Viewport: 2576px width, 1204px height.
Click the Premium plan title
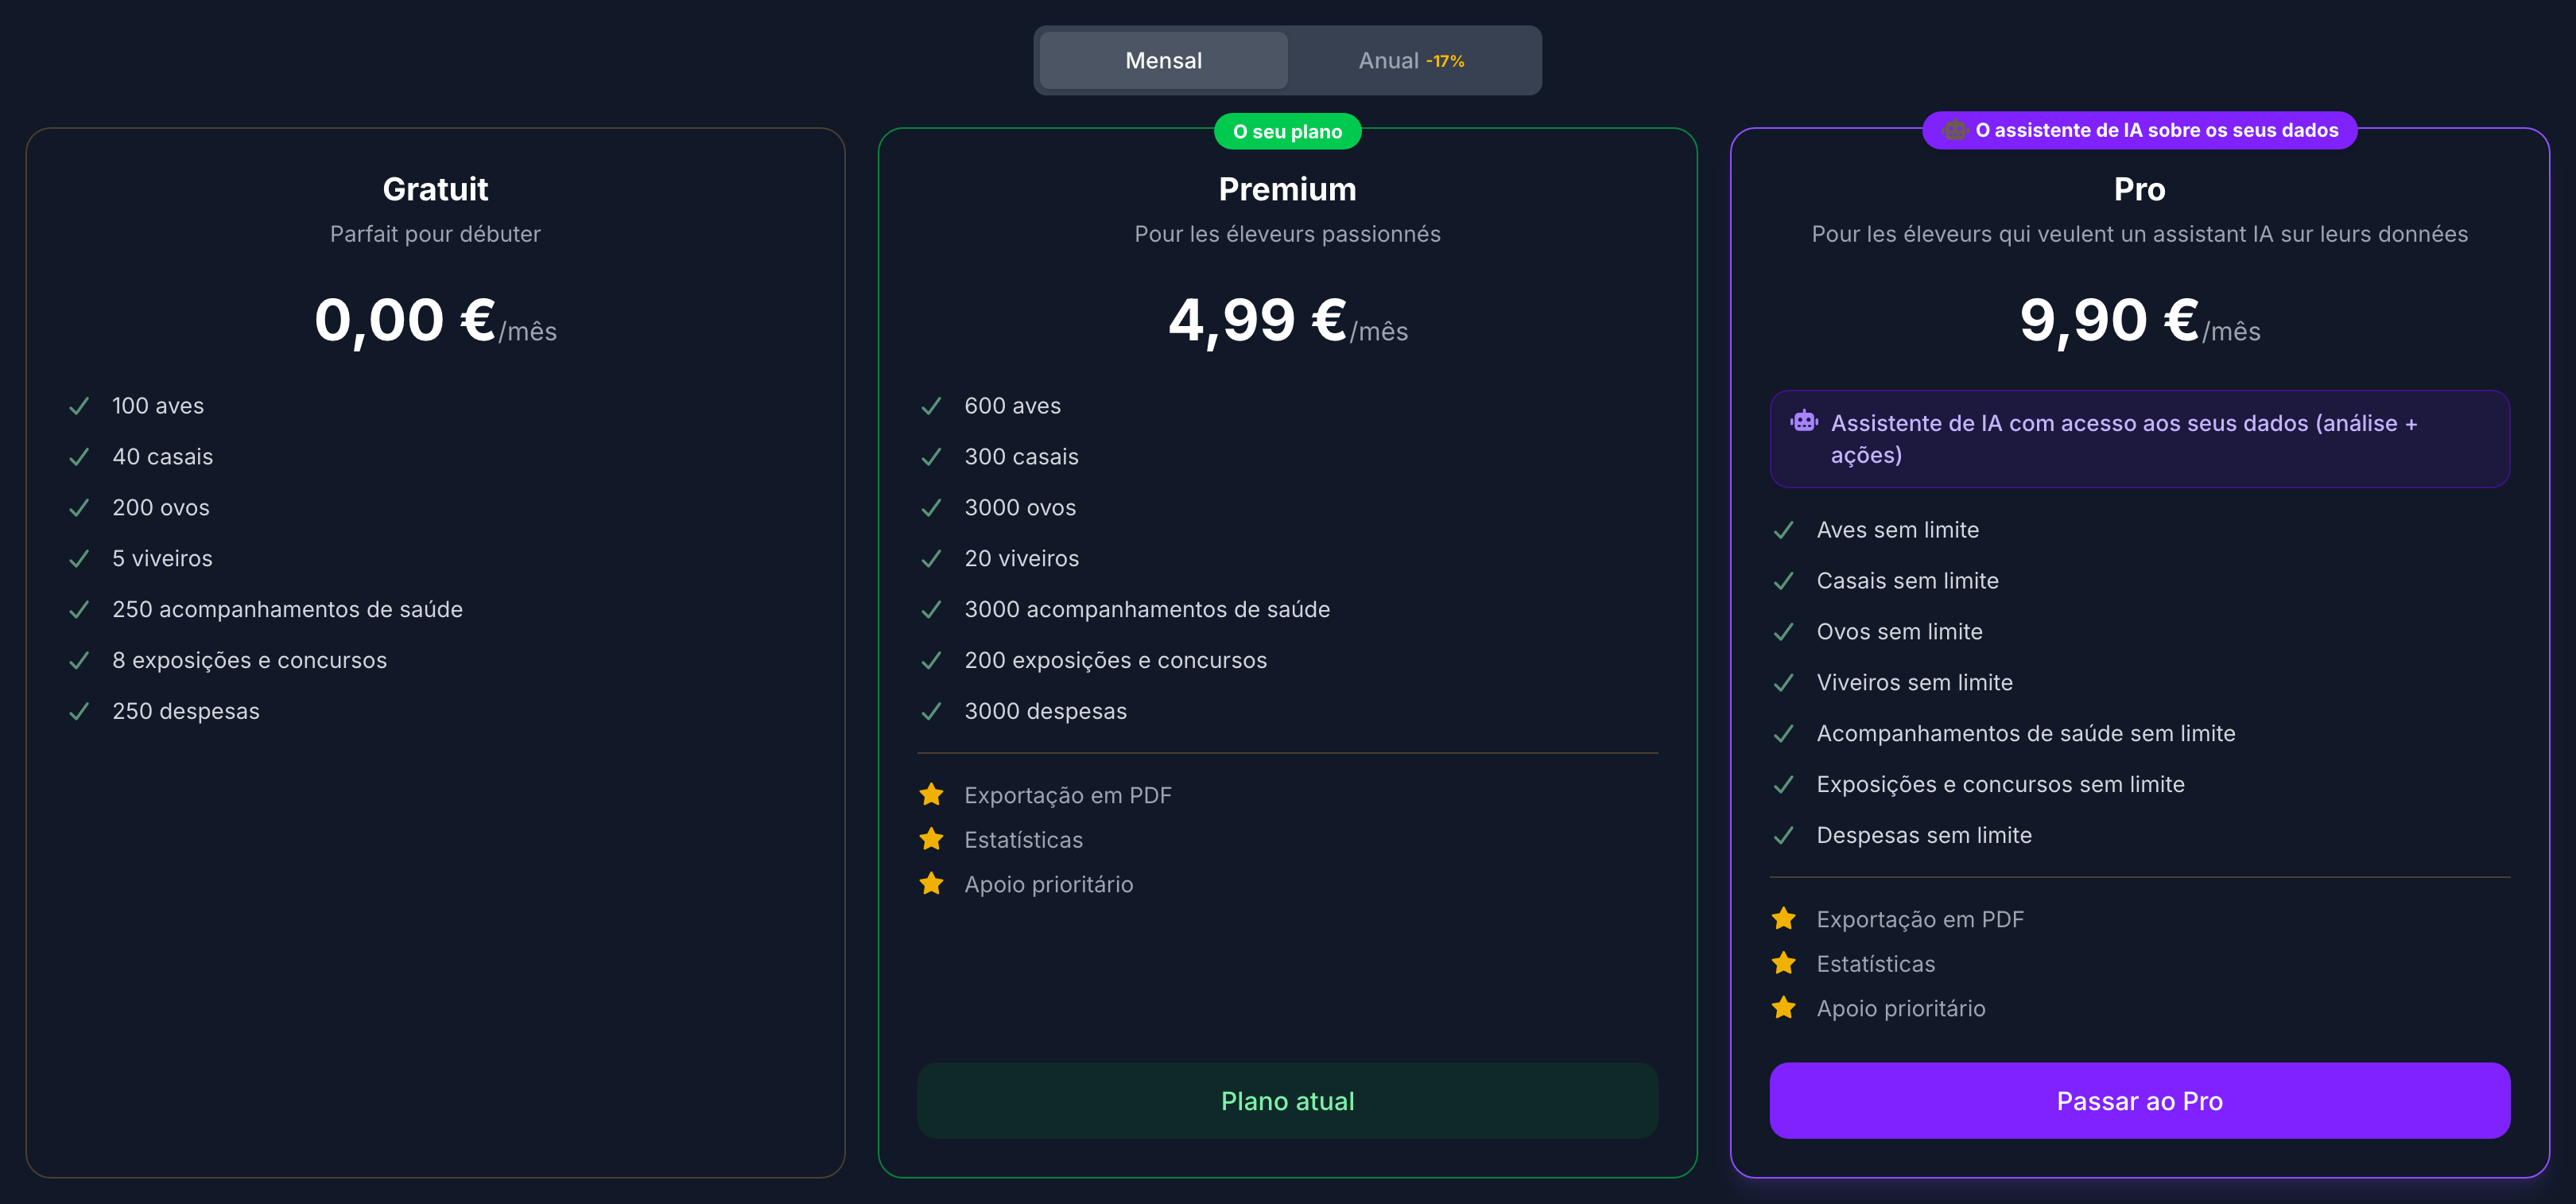point(1287,189)
